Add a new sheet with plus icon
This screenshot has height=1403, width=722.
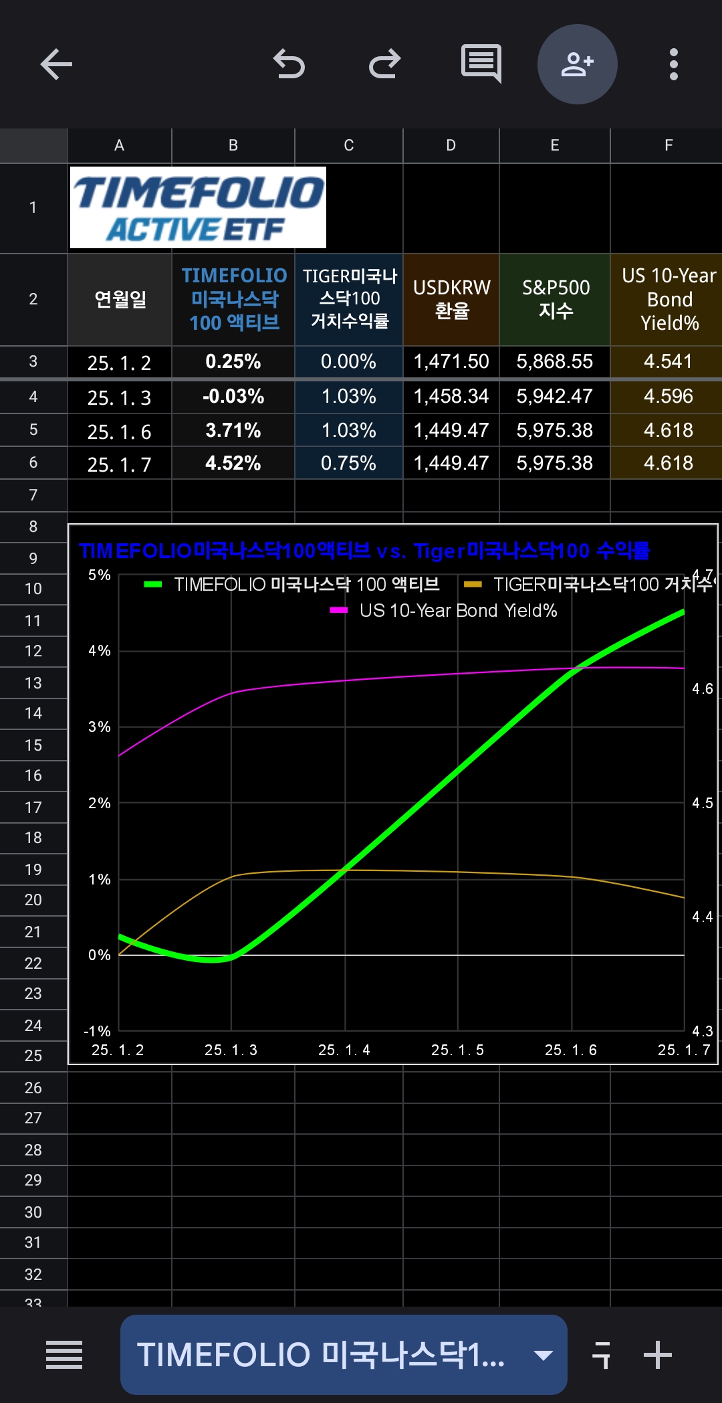tap(658, 1355)
